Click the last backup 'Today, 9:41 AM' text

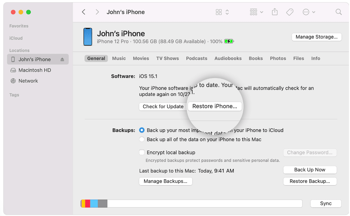tap(216, 171)
